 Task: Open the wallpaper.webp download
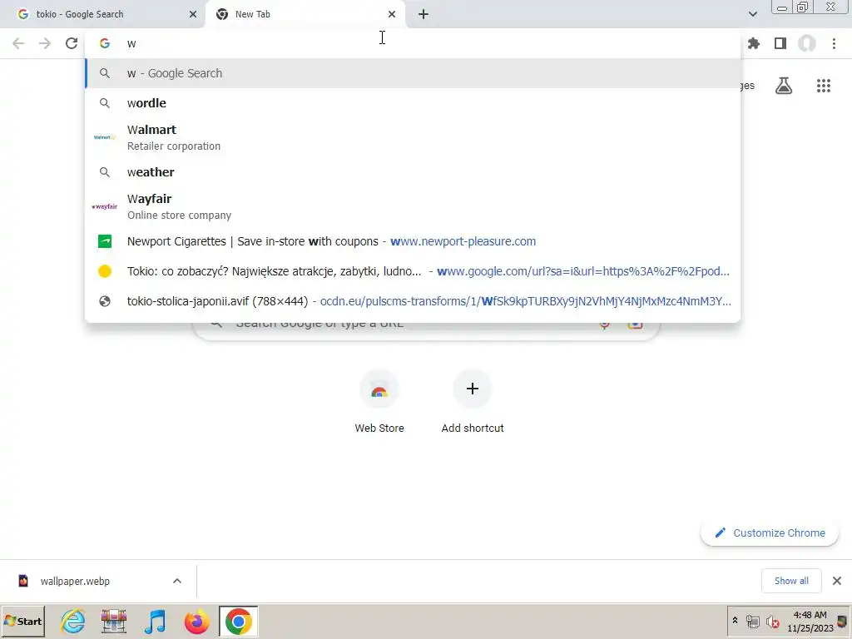tap(75, 582)
